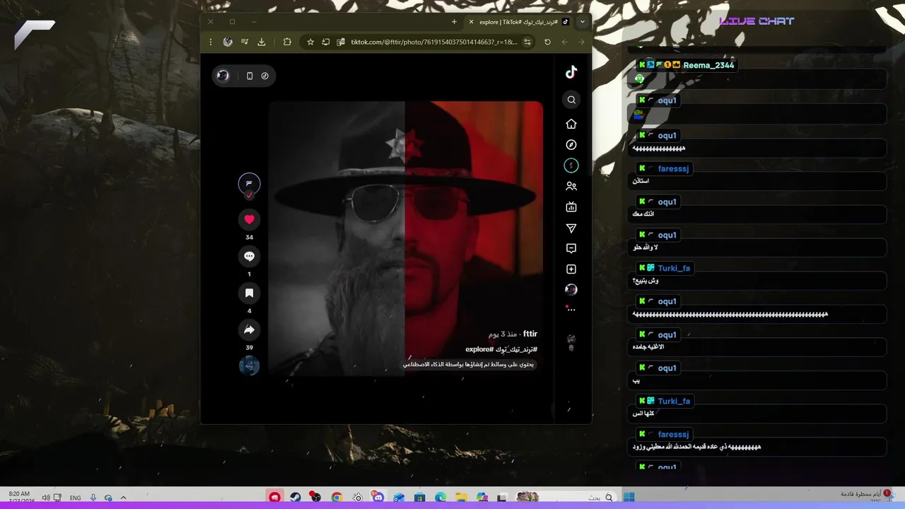The image size is (905, 509).
Task: Toggle the taskbar microphone icon
Action: 92,498
